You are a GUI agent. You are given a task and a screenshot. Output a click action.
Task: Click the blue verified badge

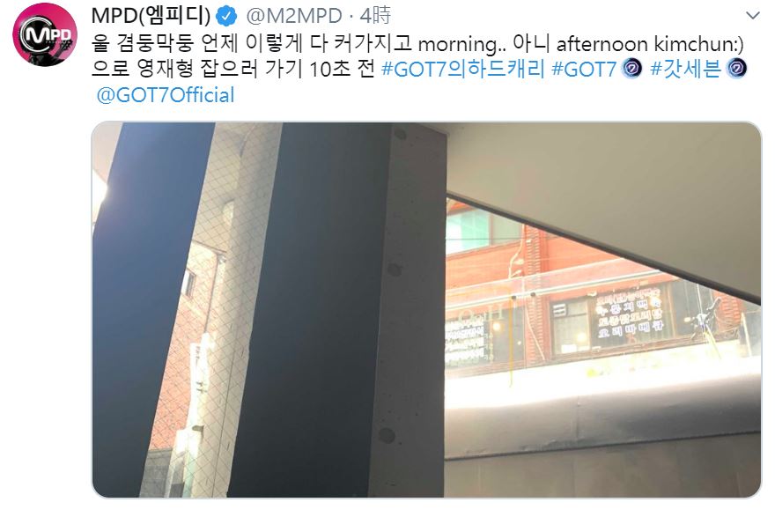[226, 17]
